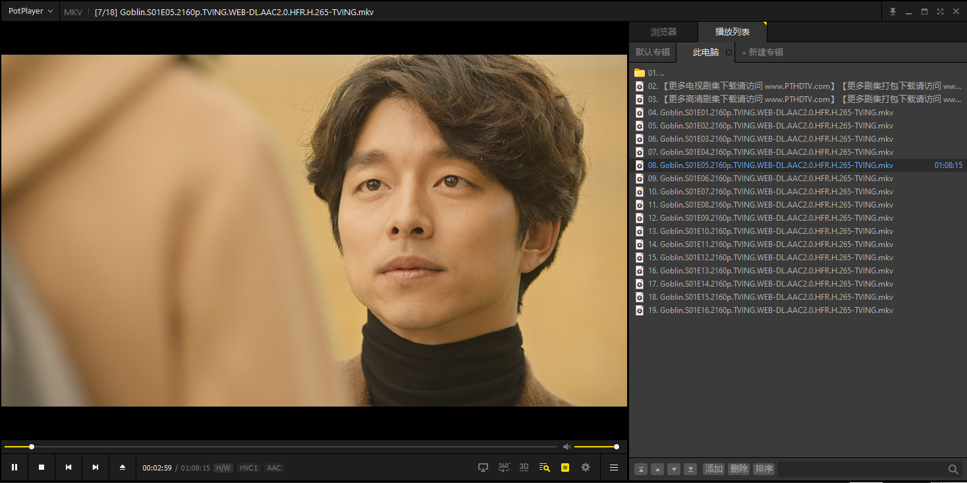Image resolution: width=967 pixels, height=483 pixels.
Task: Adjust the volume slider
Action: (x=596, y=447)
